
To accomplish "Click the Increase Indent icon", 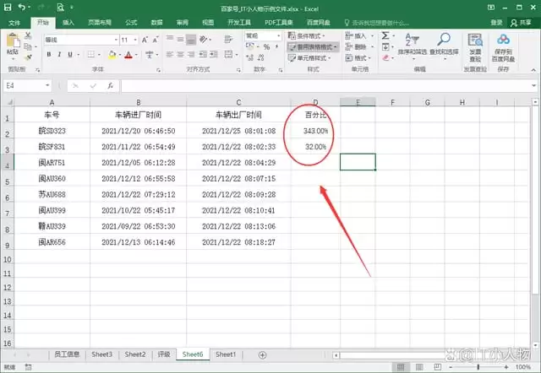I will point(214,54).
